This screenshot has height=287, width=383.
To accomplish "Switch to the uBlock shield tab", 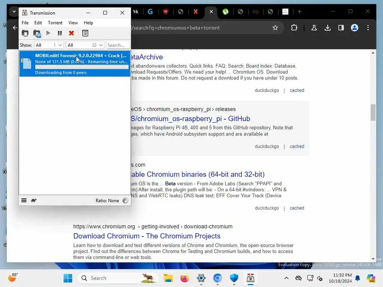I will click(x=166, y=12).
